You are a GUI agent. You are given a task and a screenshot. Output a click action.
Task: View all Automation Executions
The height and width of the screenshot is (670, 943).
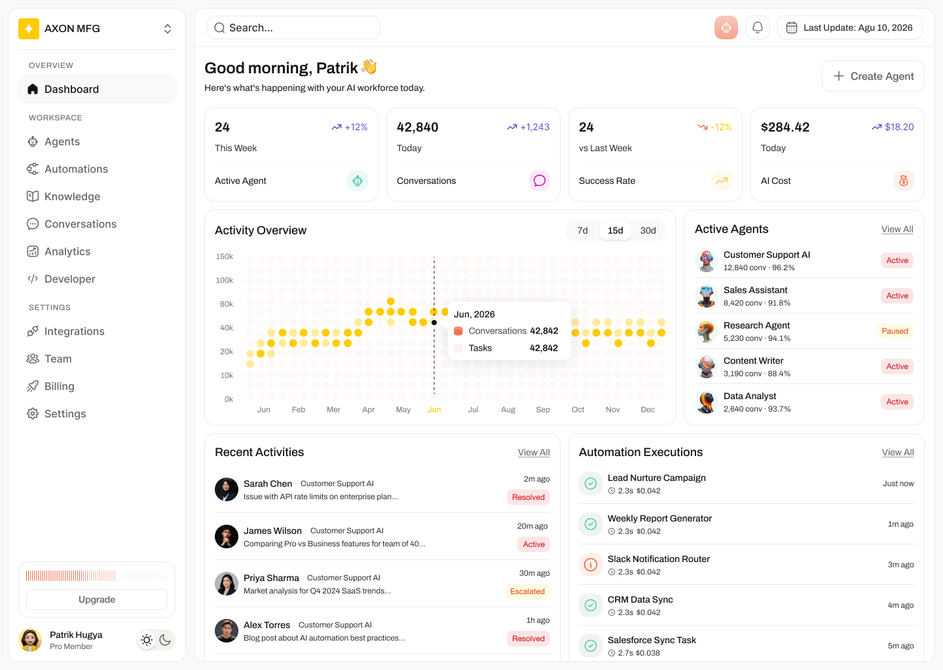coord(898,452)
